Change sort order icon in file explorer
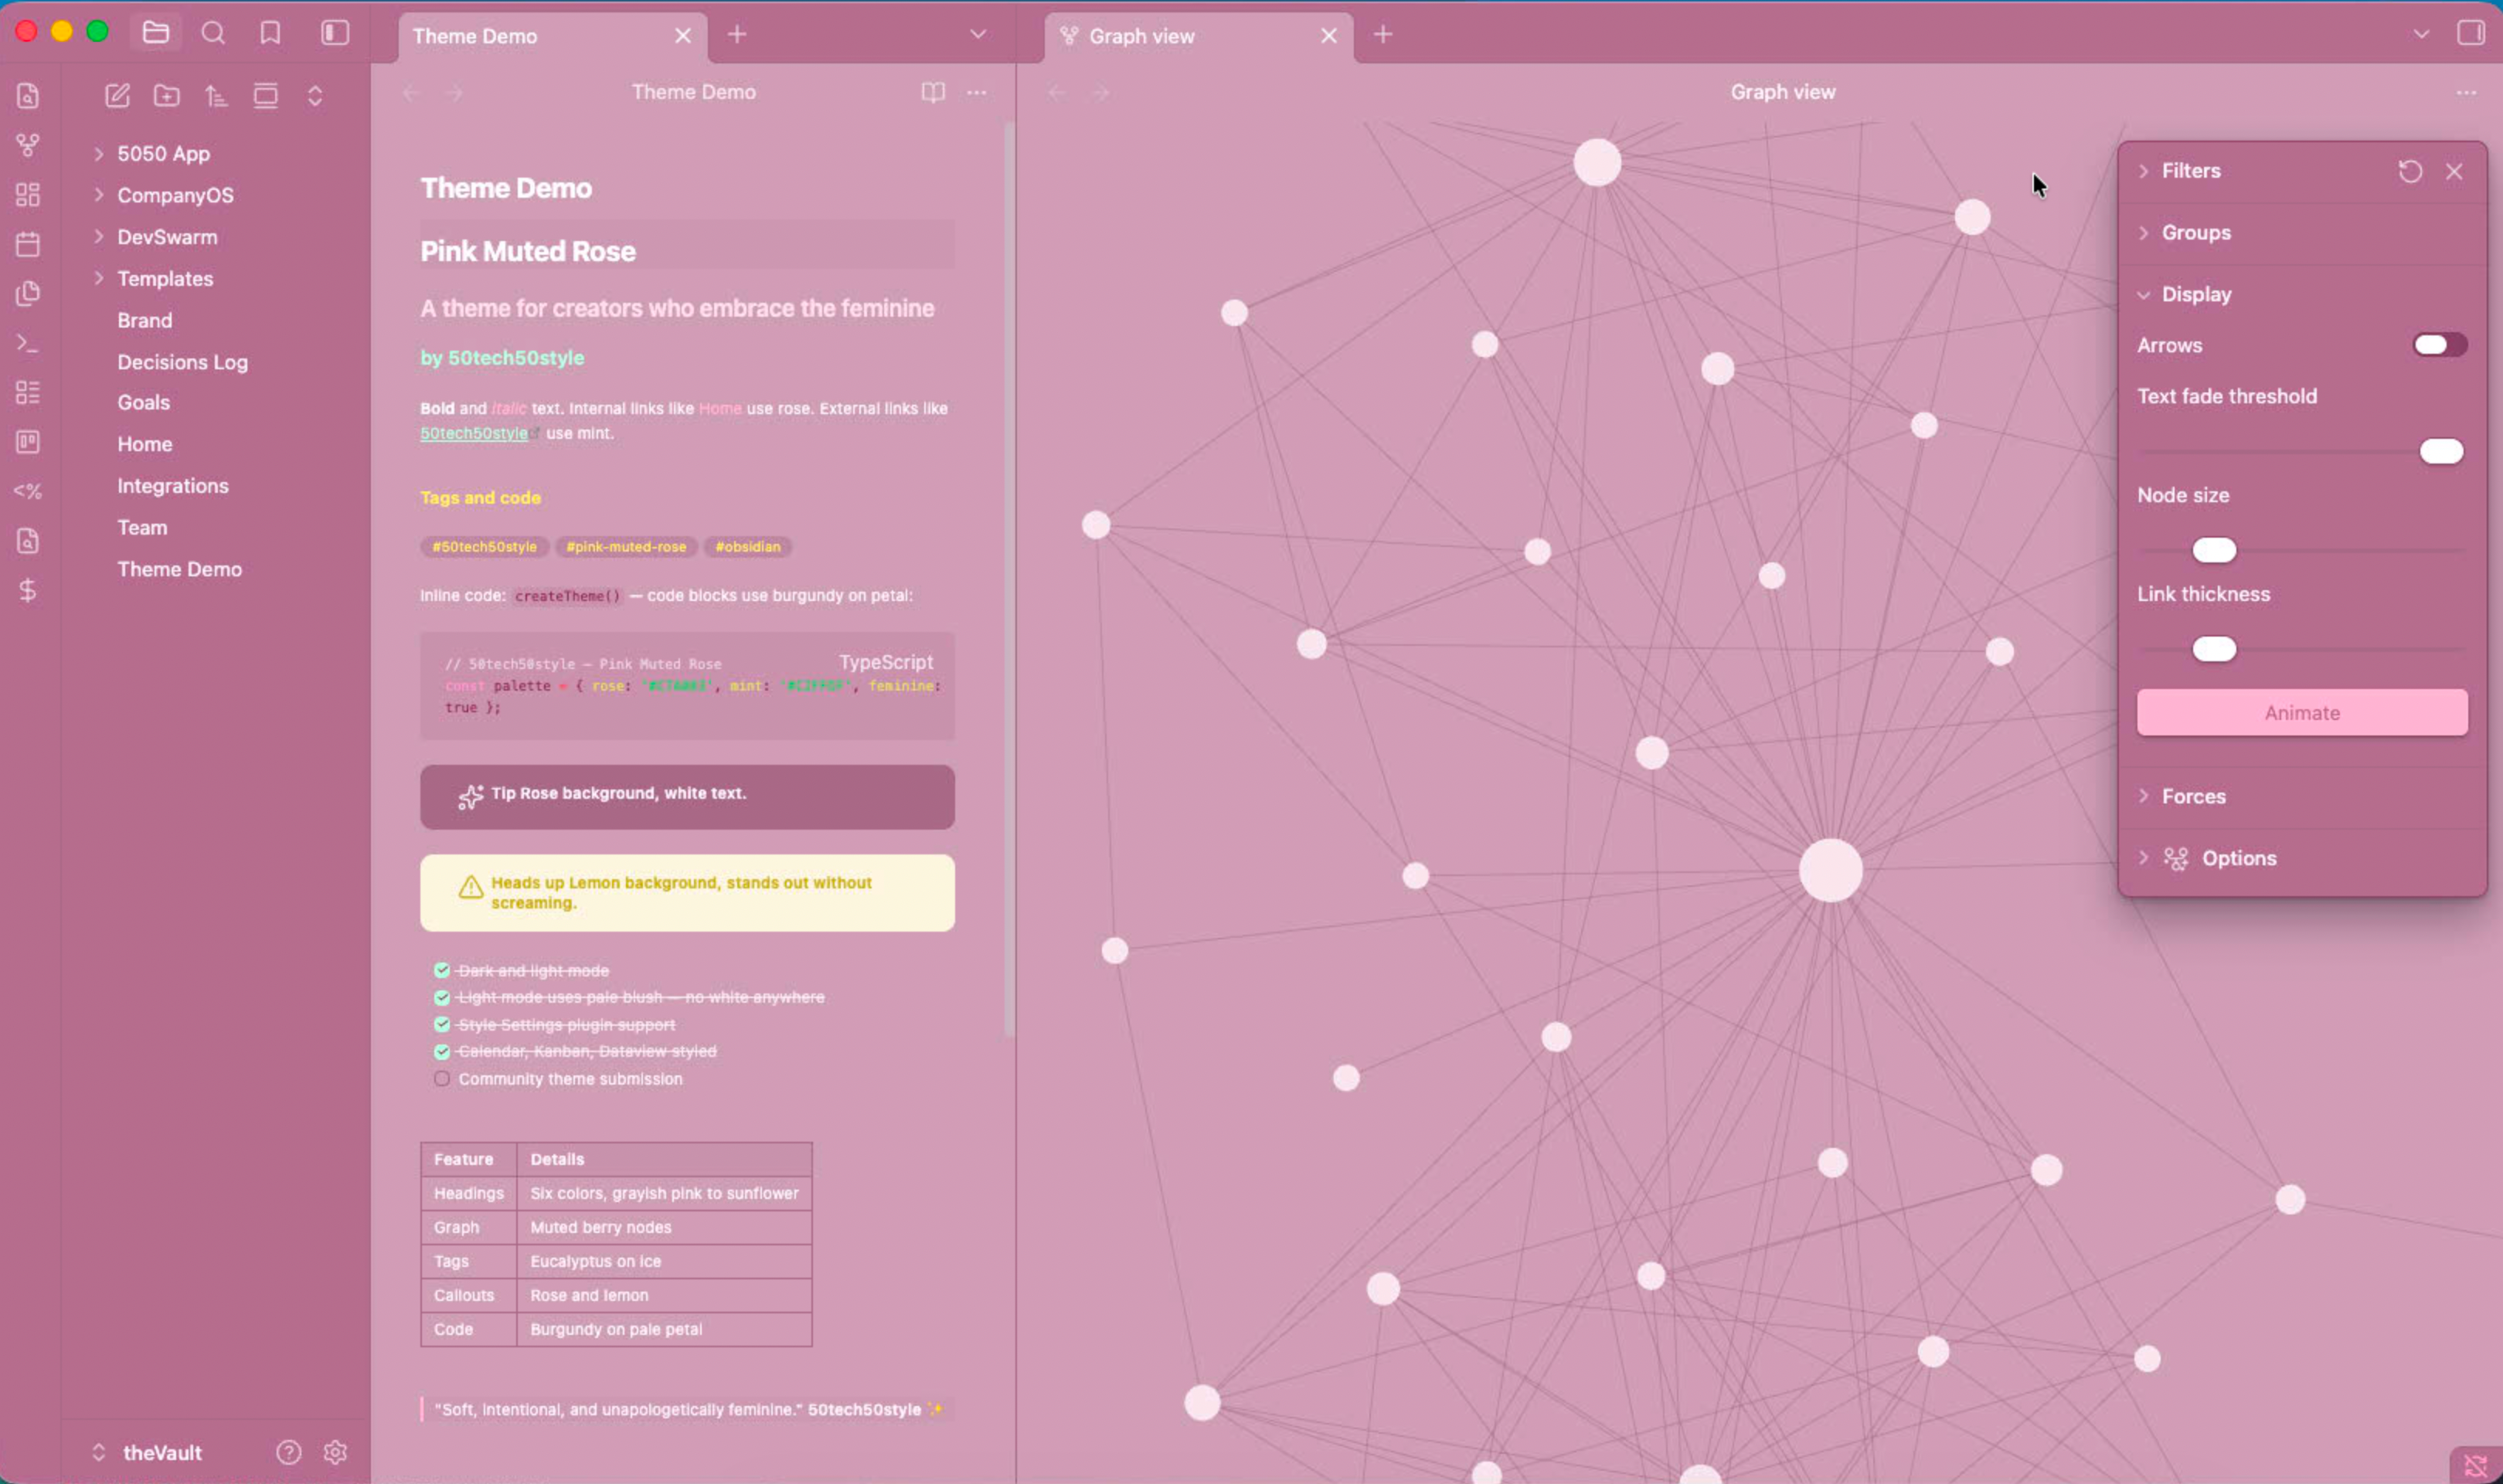 [x=216, y=95]
